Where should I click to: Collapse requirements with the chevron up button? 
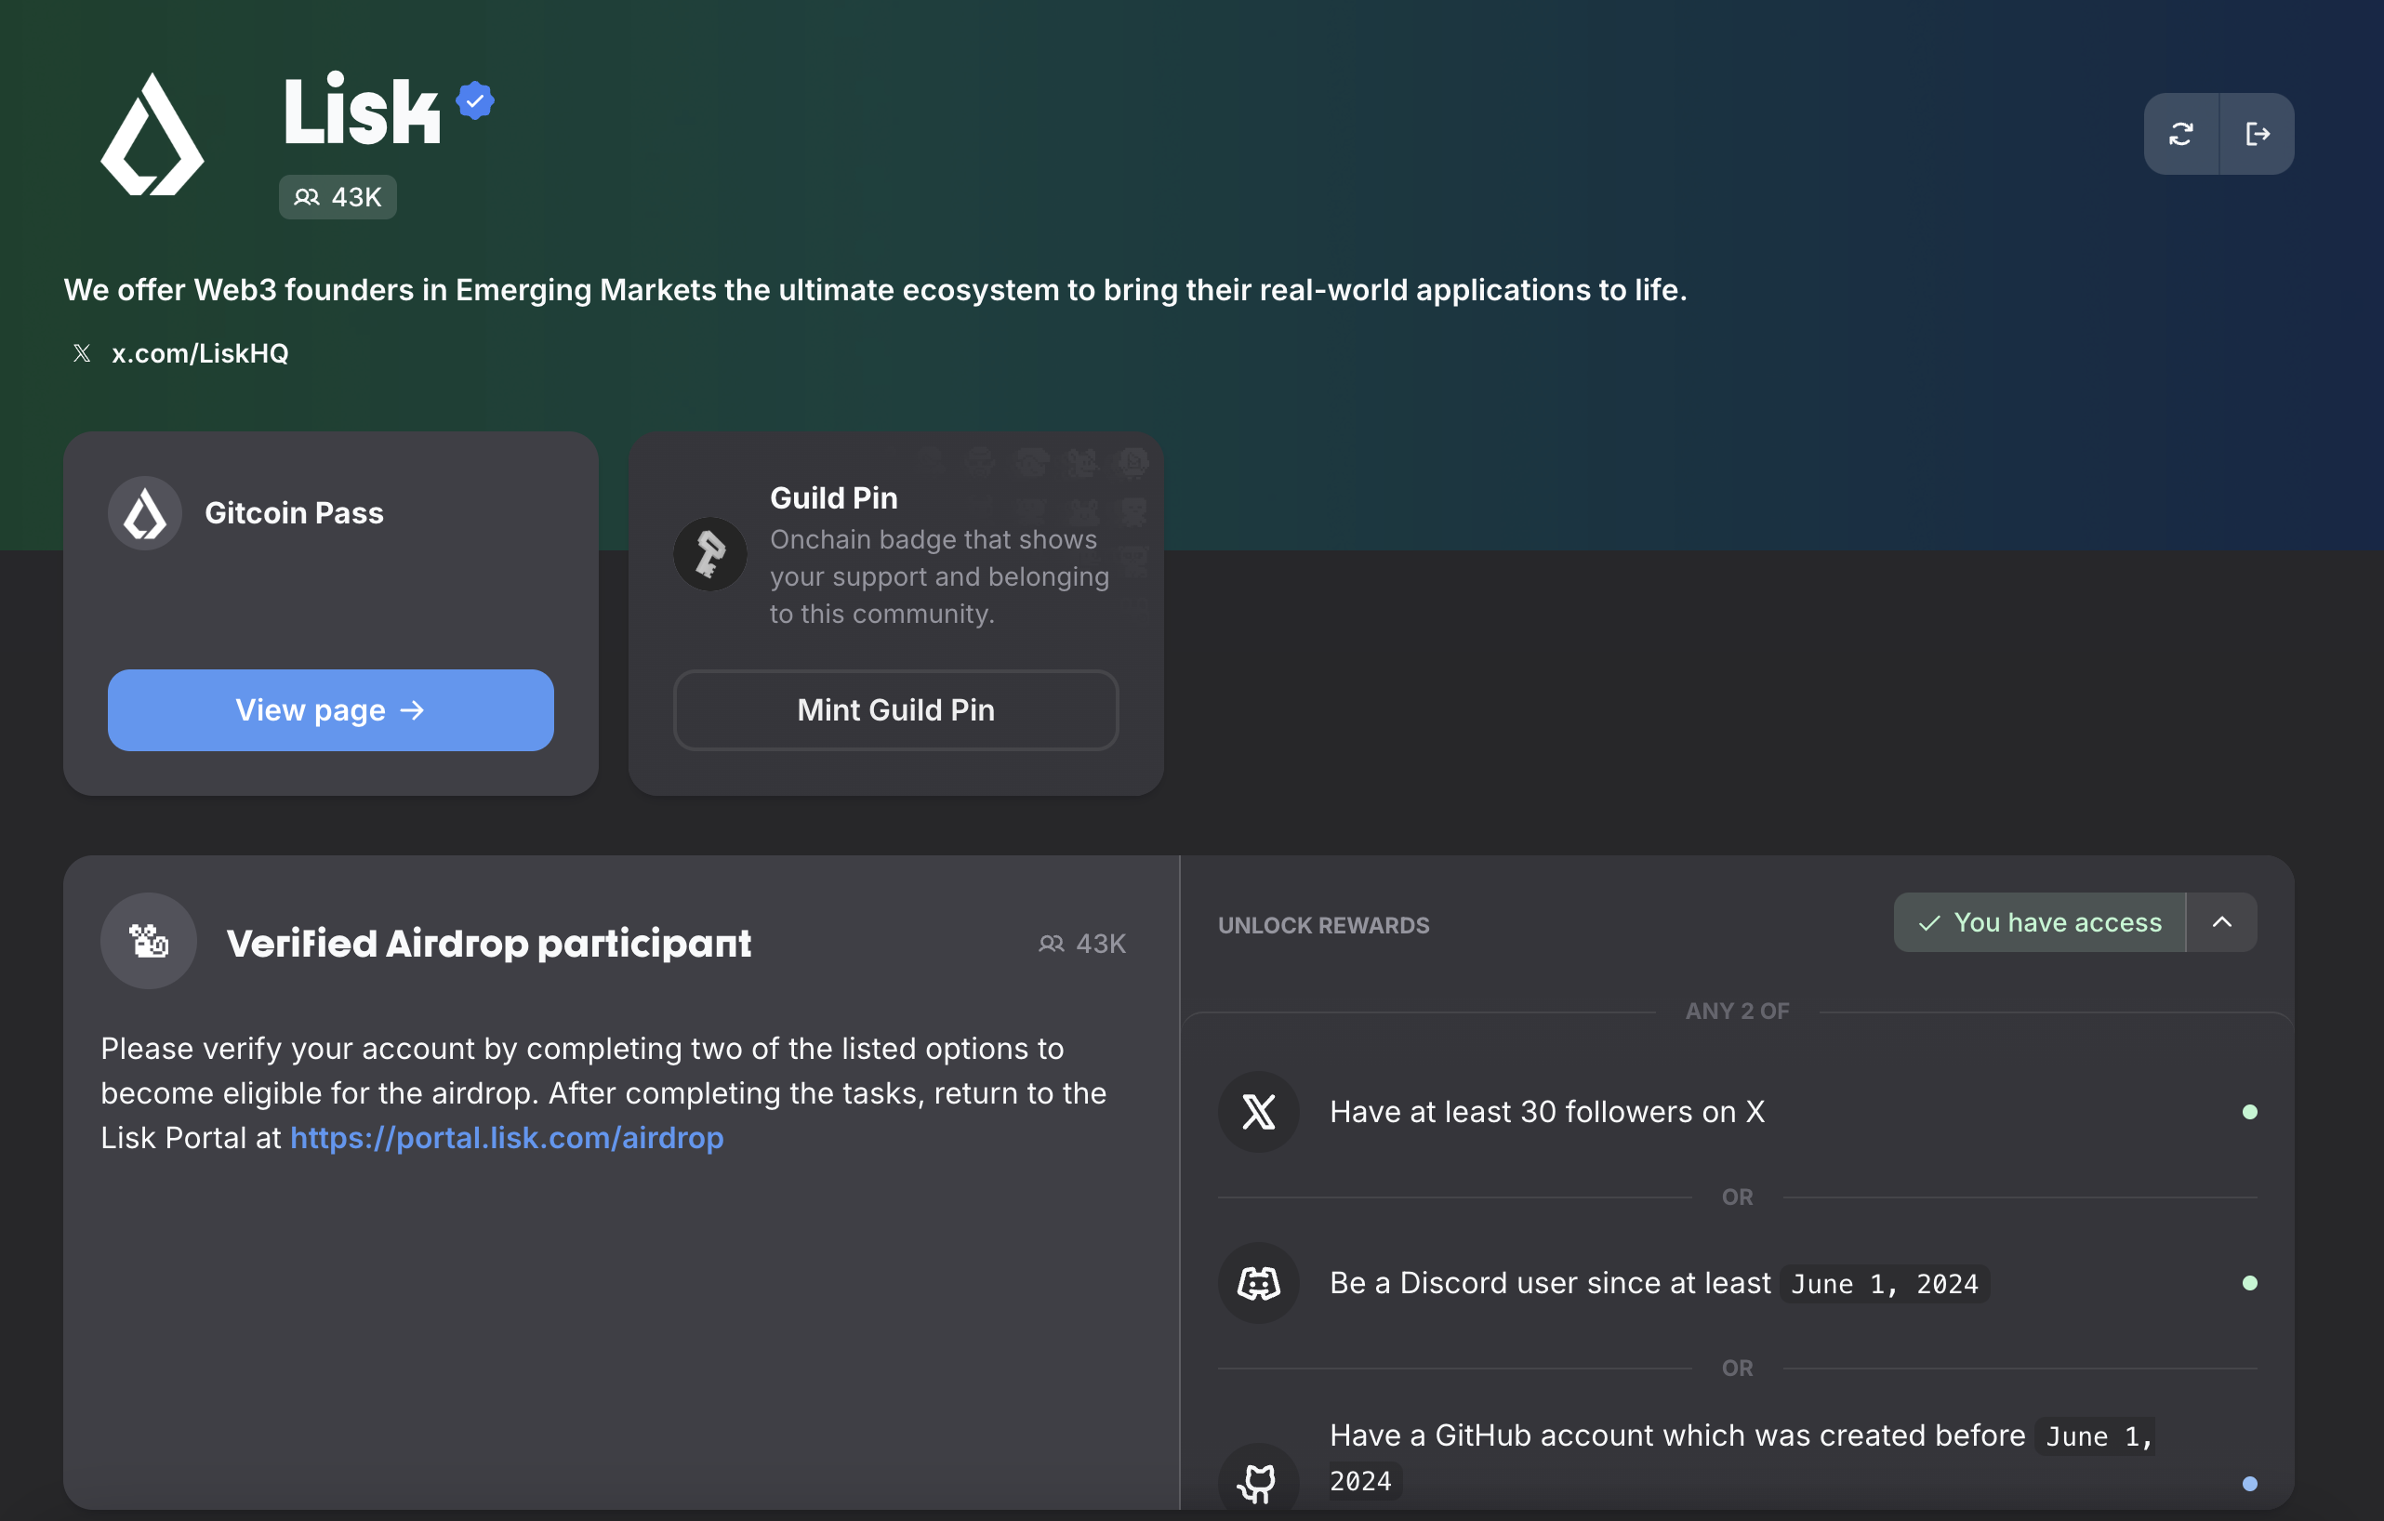click(x=2221, y=923)
